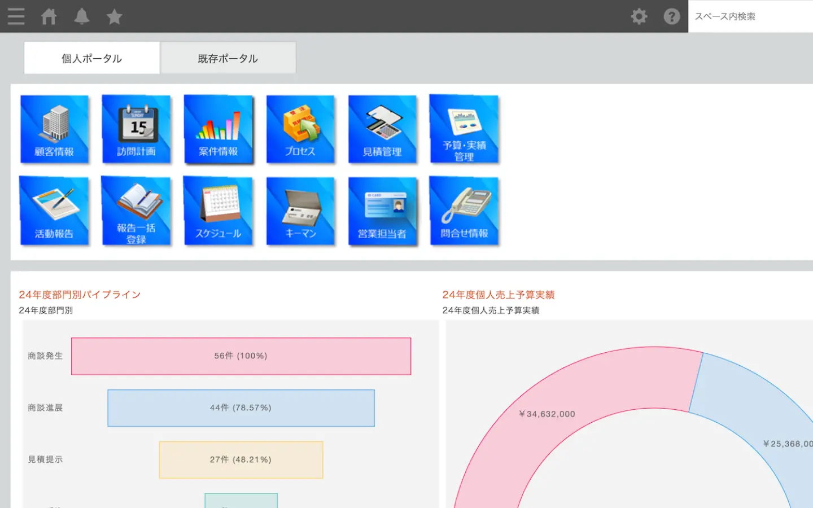The image size is (813, 508).
Task: Switch to the 既存ポータル tab
Action: coord(228,58)
